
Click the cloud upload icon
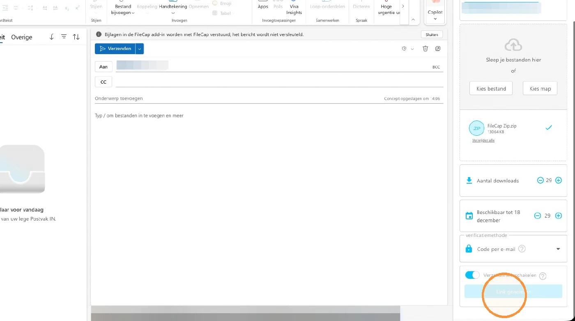(513, 45)
